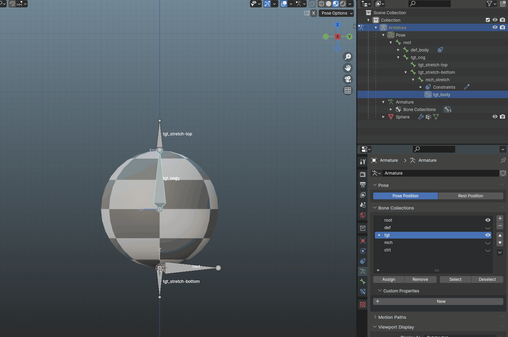This screenshot has width=508, height=337.
Task: Open the Pose Options dropdown
Action: pyautogui.click(x=337, y=13)
